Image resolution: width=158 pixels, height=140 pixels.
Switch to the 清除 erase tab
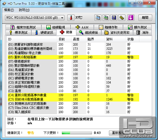pos(142,33)
